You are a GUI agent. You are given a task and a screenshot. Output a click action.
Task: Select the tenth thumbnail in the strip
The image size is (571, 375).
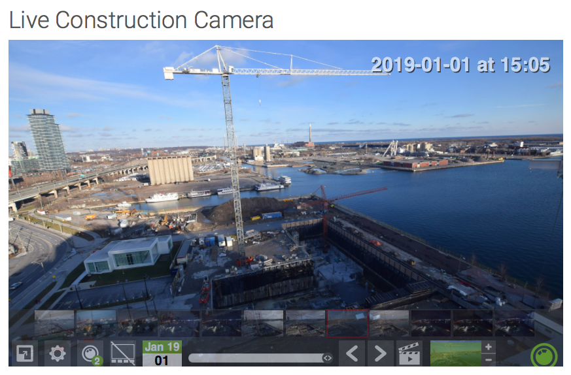point(431,323)
